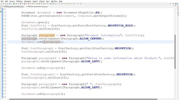Open the Search menu
Image resolution: width=179 pixels, height=100 pixels.
pos(35,1)
